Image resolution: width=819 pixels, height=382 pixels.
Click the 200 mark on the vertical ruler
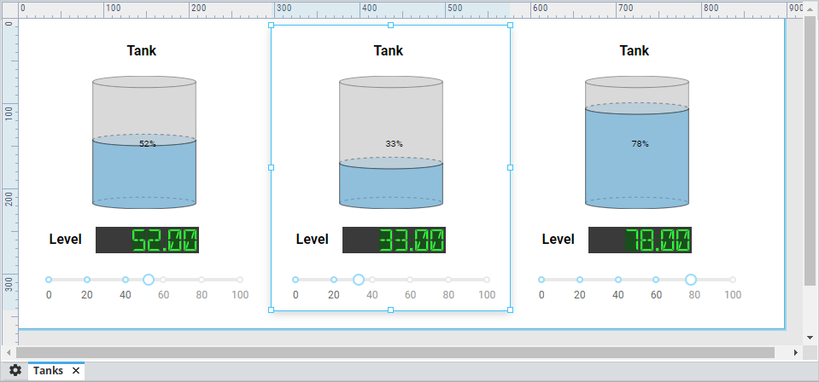coord(9,200)
